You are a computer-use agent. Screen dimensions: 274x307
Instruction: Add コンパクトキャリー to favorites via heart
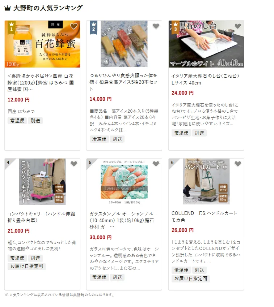click(x=74, y=164)
